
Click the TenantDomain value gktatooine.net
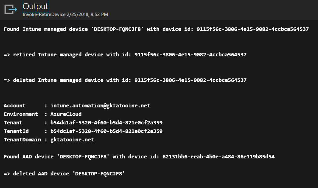(72, 140)
